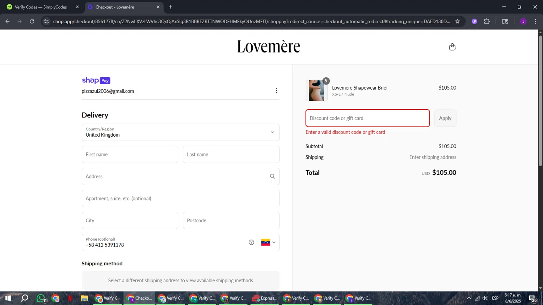The image size is (543, 305).
Task: View site information icon in address bar
Action: coord(46,21)
